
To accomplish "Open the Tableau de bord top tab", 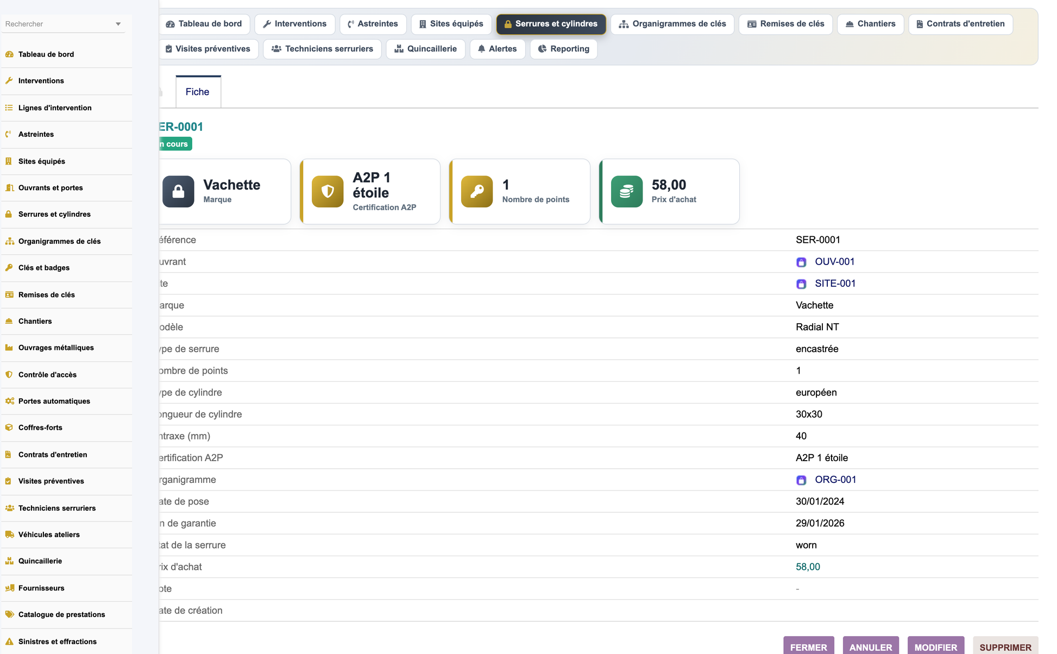I will click(x=204, y=24).
